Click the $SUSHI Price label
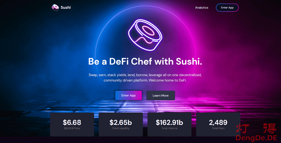Screen dimensions: 281x143 (x=72, y=128)
